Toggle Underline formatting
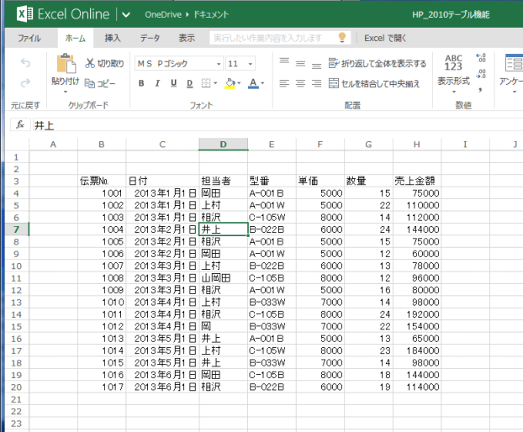 click(x=172, y=83)
